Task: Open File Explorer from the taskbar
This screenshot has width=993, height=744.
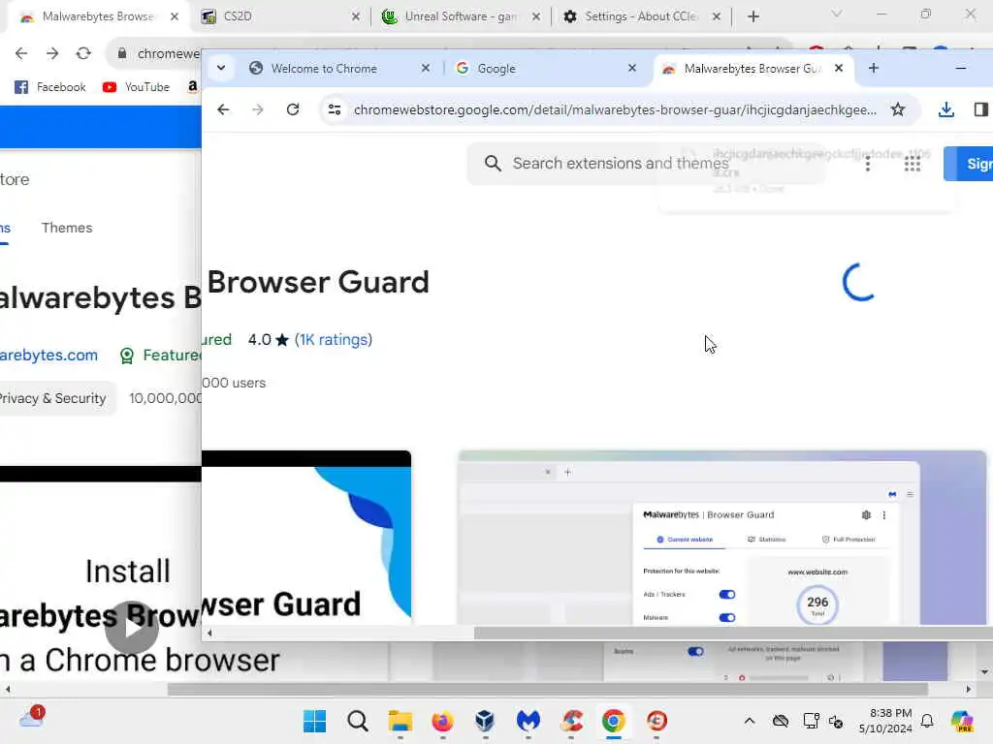Action: click(x=400, y=721)
